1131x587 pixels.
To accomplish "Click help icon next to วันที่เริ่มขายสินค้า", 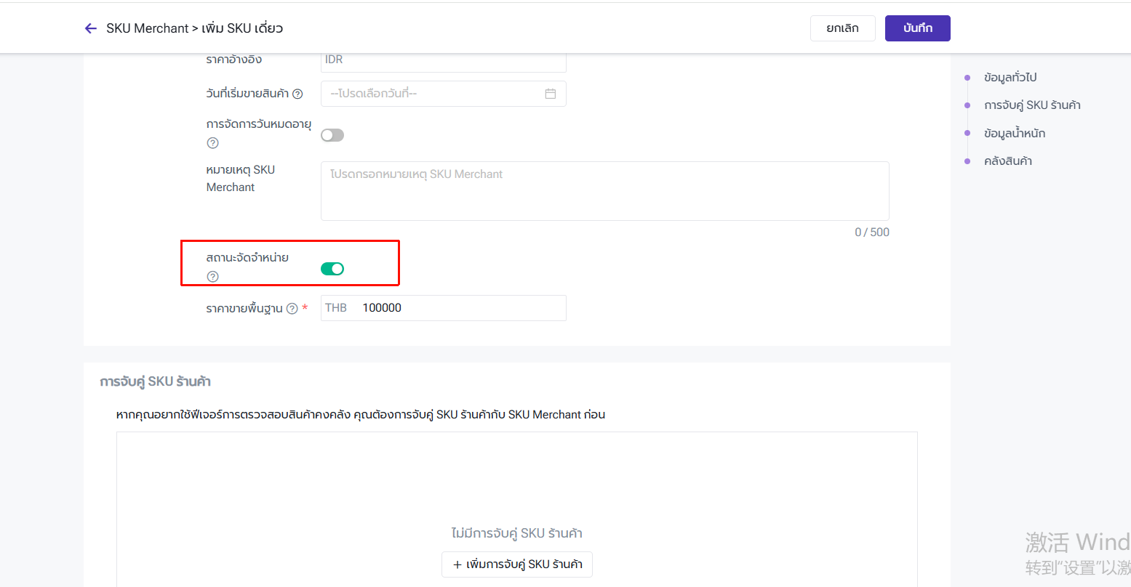I will [x=297, y=94].
